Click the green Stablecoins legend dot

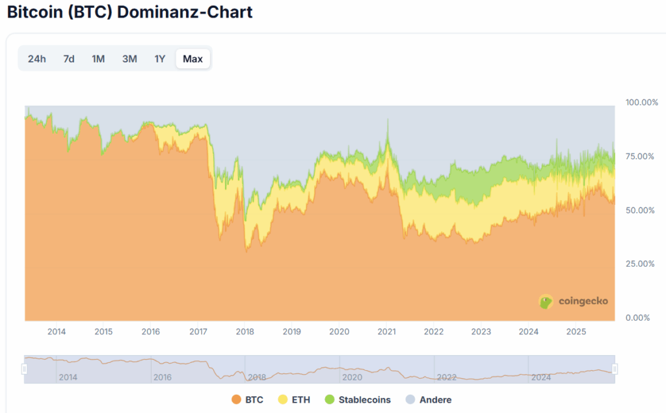329,399
